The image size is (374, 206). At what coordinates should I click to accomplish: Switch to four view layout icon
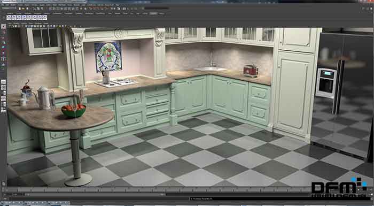[x=3, y=88]
